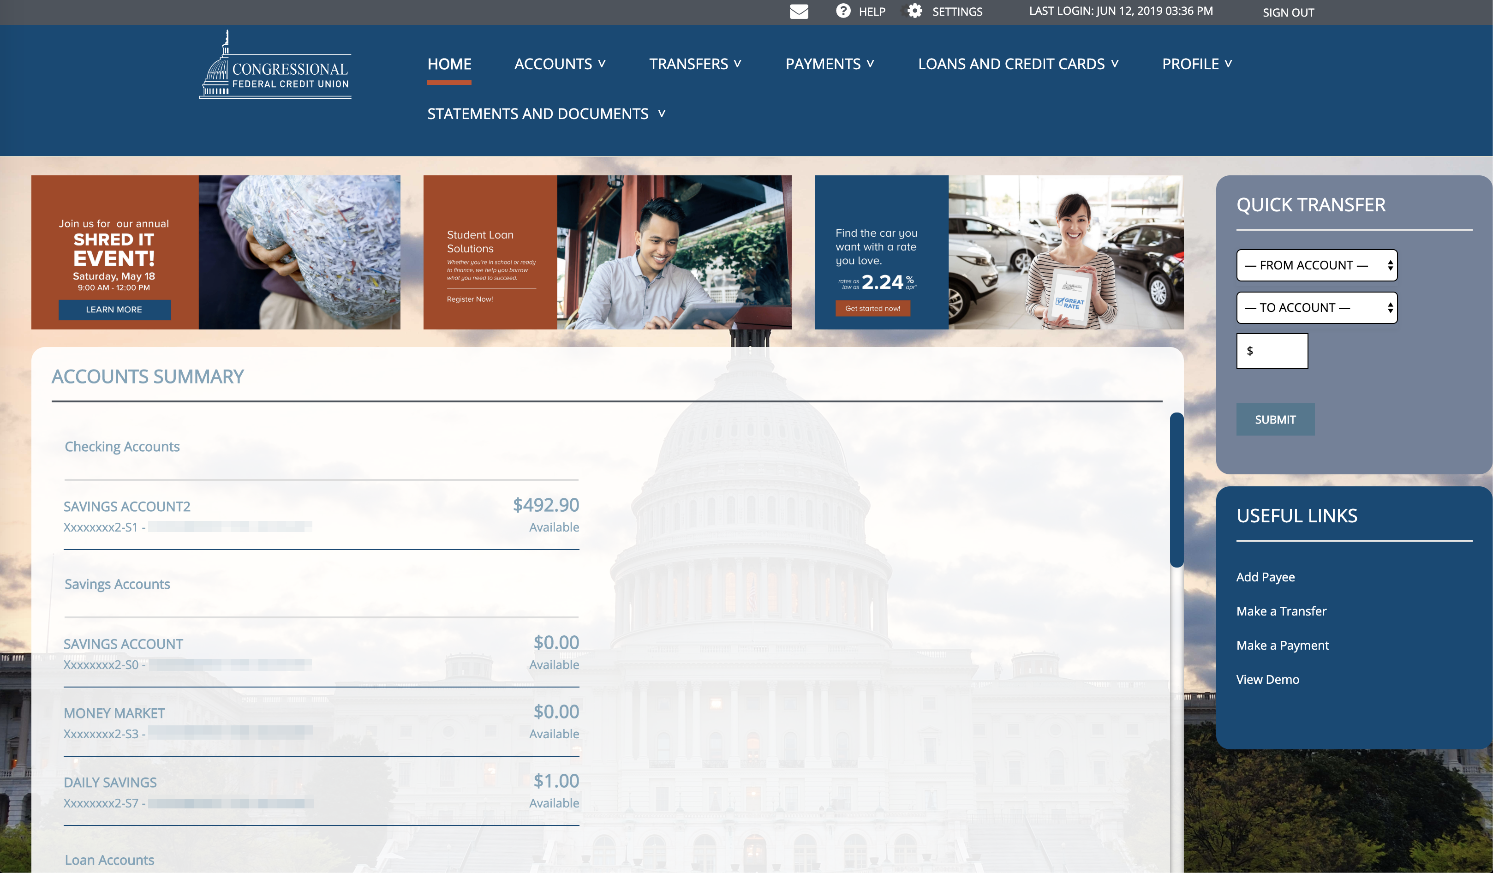This screenshot has height=873, width=1493.
Task: Expand STATEMENTS AND DOCUMENTS menu
Action: point(546,114)
